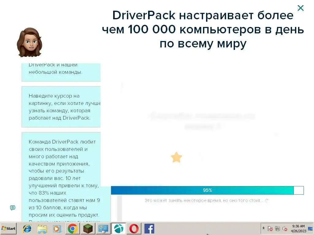Open the clock showing 9:36 AM
This screenshot has width=314, height=235.
tap(298, 228)
